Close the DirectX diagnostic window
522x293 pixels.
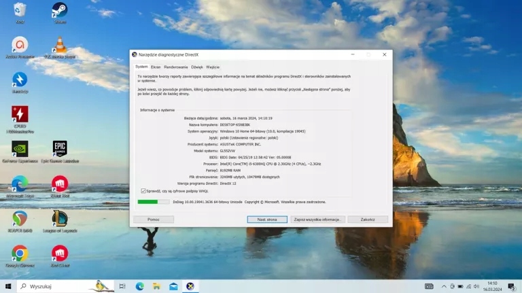click(385, 54)
